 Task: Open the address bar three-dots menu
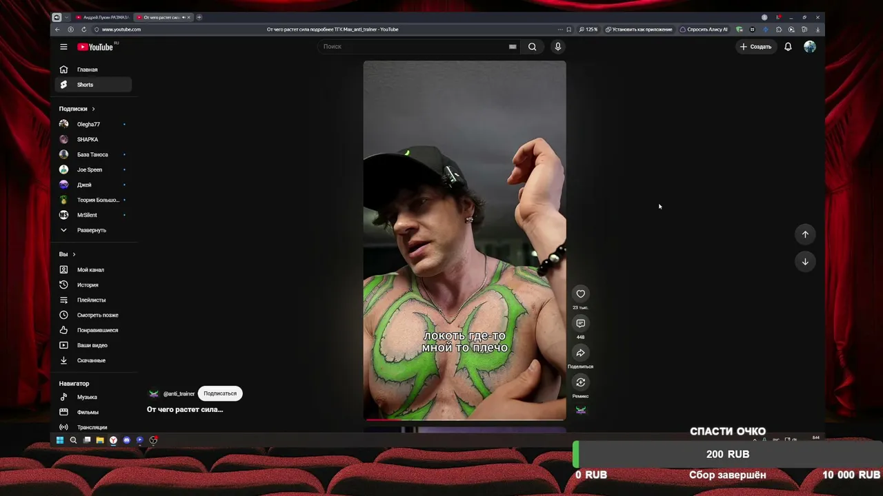pyautogui.click(x=559, y=30)
